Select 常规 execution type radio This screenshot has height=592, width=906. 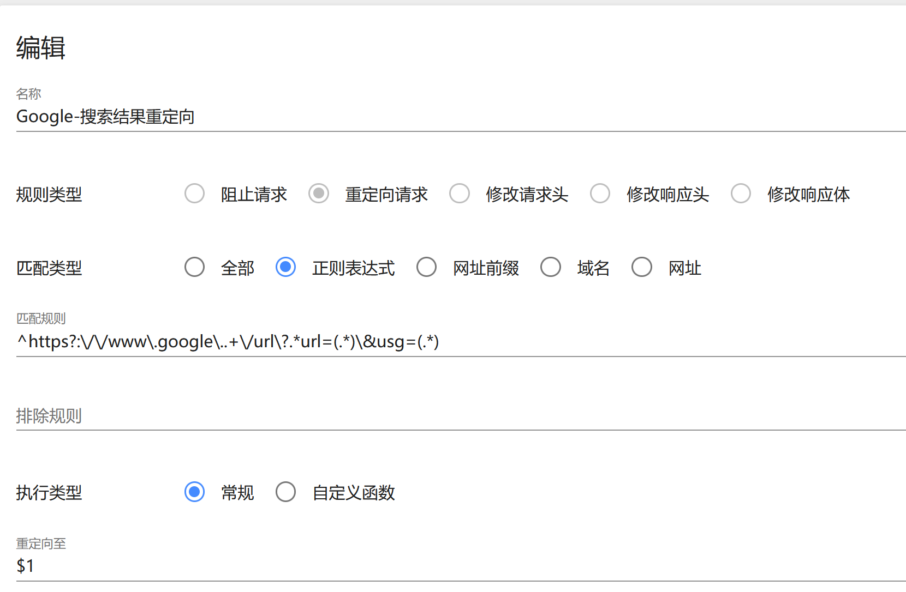194,492
